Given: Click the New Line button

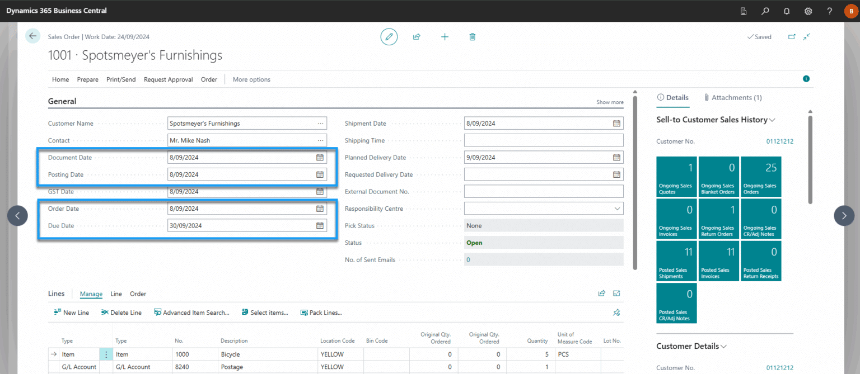Looking at the screenshot, I should click(71, 313).
